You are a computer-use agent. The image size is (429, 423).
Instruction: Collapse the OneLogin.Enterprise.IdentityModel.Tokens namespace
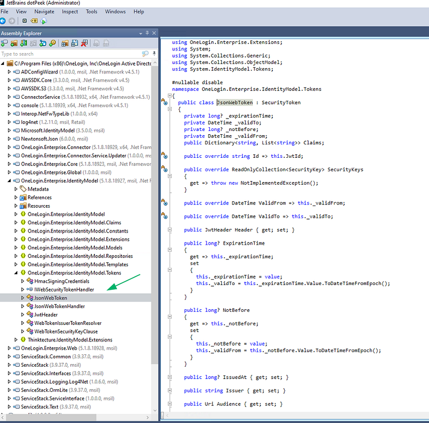[16, 273]
